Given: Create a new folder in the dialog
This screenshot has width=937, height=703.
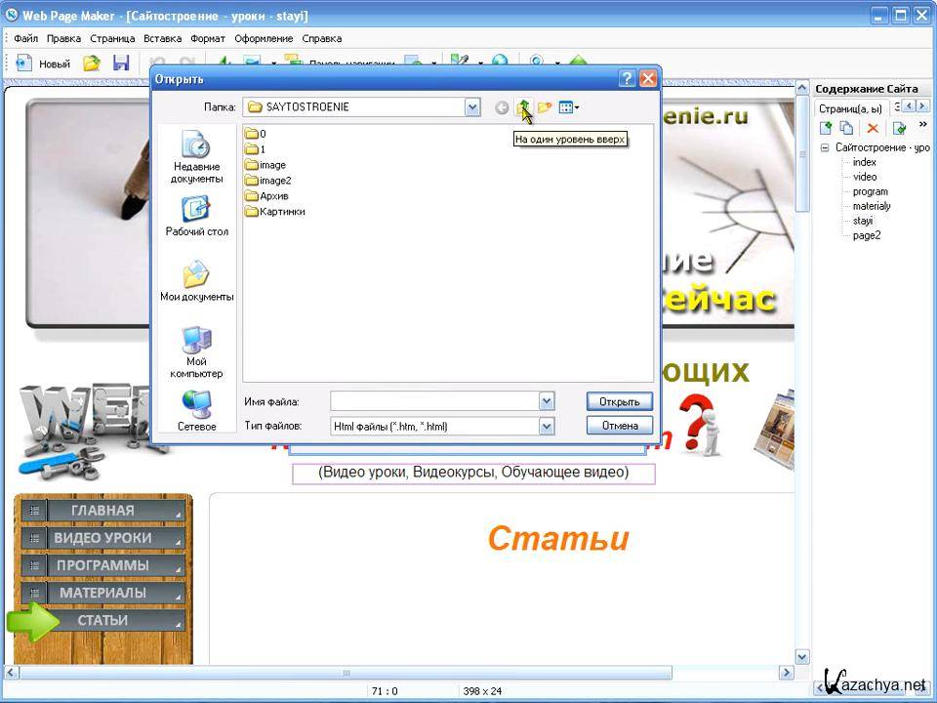Looking at the screenshot, I should [x=545, y=107].
